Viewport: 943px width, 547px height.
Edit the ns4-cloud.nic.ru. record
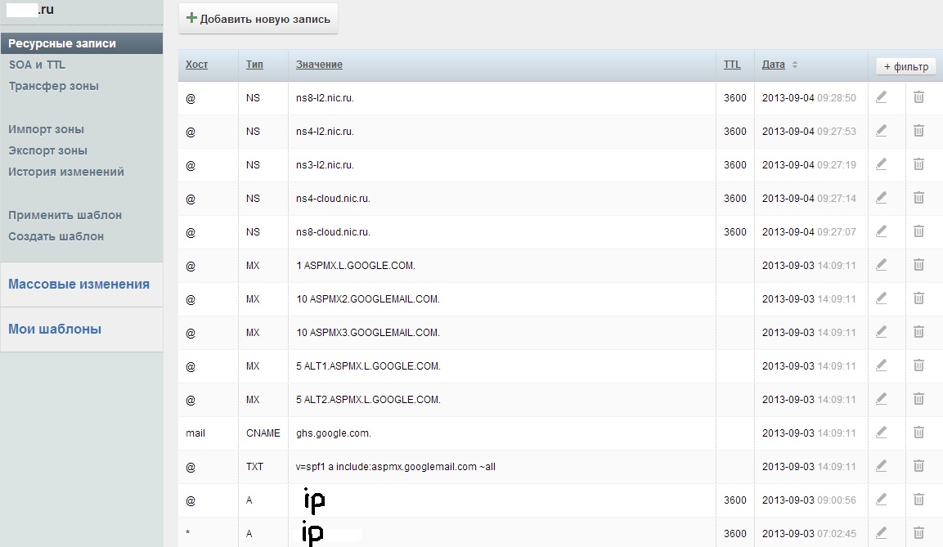click(881, 198)
